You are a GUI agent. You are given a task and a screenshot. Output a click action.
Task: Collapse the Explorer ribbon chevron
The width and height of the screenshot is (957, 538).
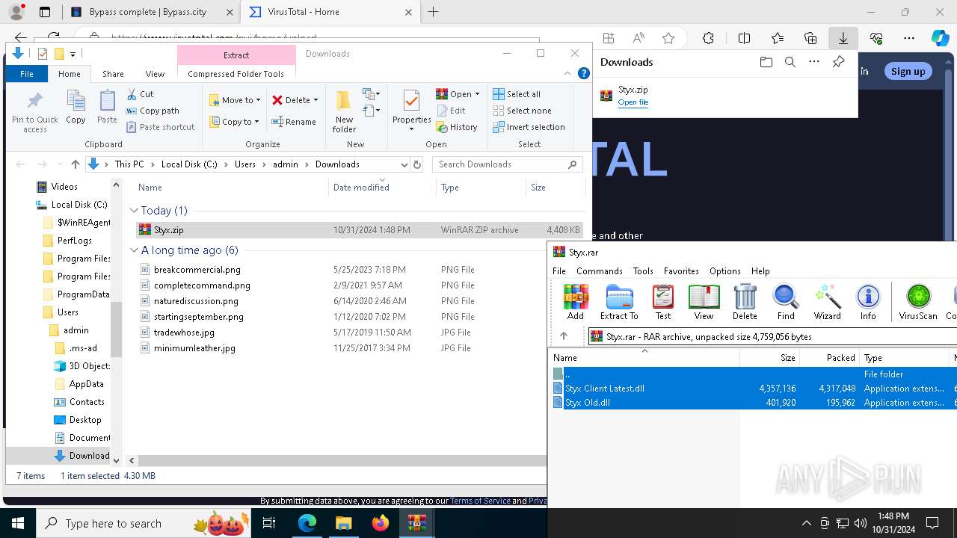click(567, 73)
